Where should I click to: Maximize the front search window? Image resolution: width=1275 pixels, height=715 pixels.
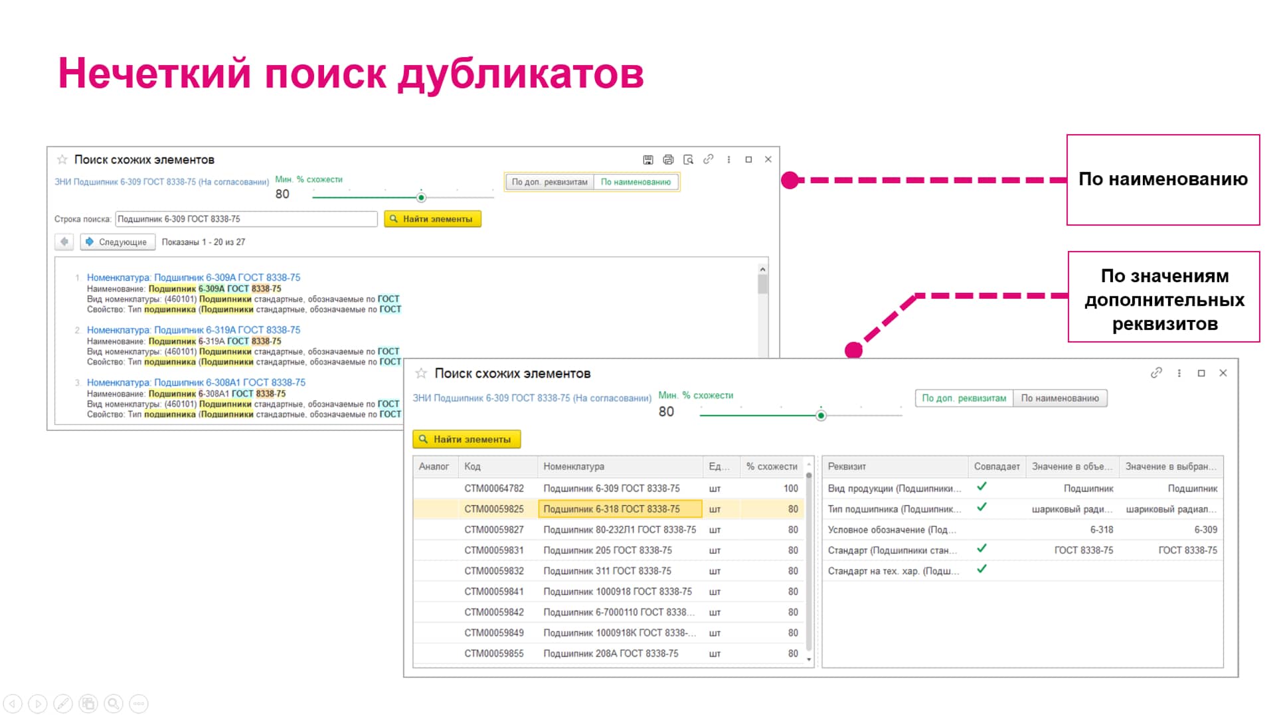coord(1201,373)
